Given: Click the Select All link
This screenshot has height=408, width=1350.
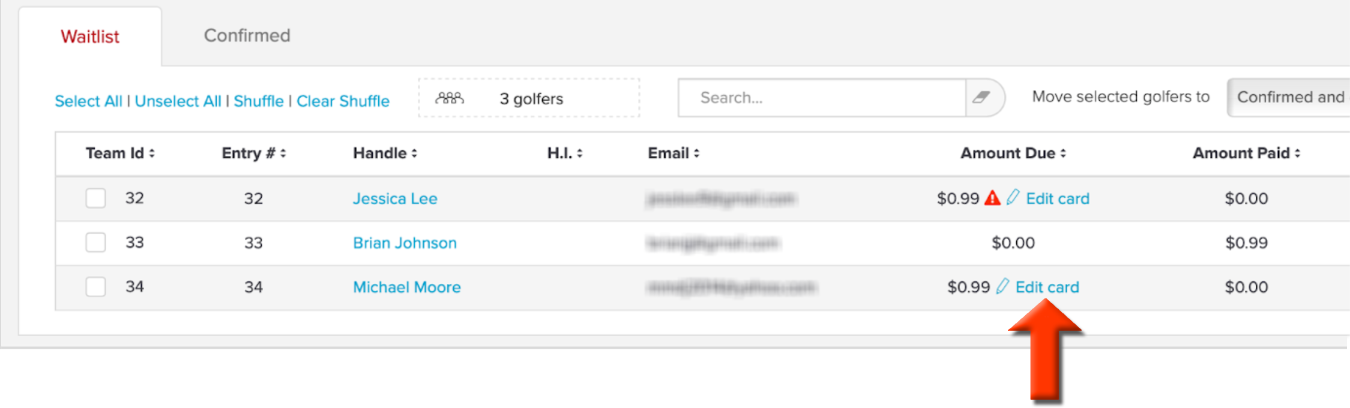Looking at the screenshot, I should 88,101.
